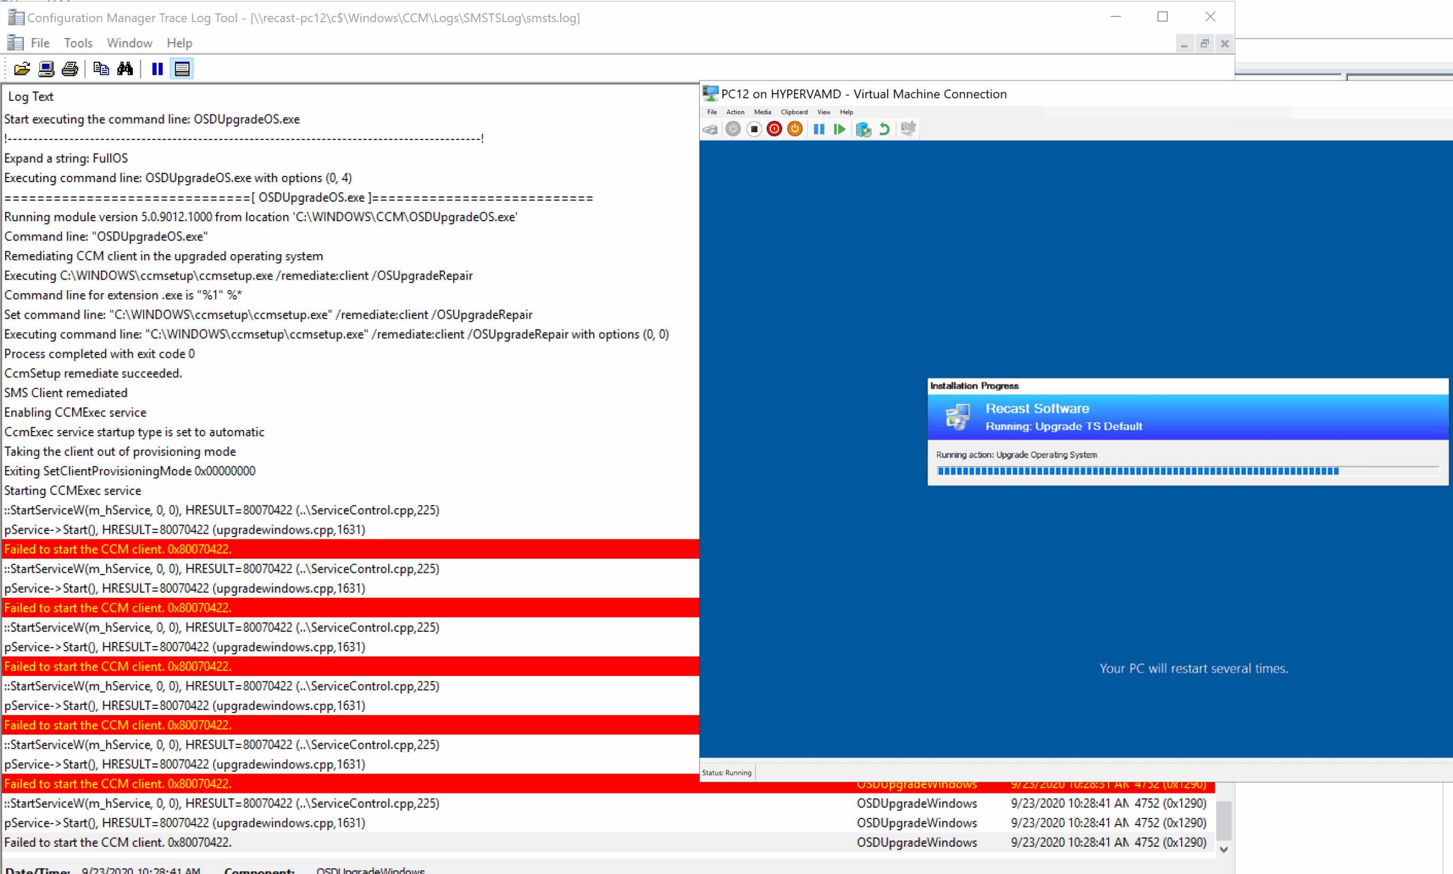Viewport: 1453px width, 874px height.
Task: Create a checkpoint of the virtual machine
Action: point(863,129)
